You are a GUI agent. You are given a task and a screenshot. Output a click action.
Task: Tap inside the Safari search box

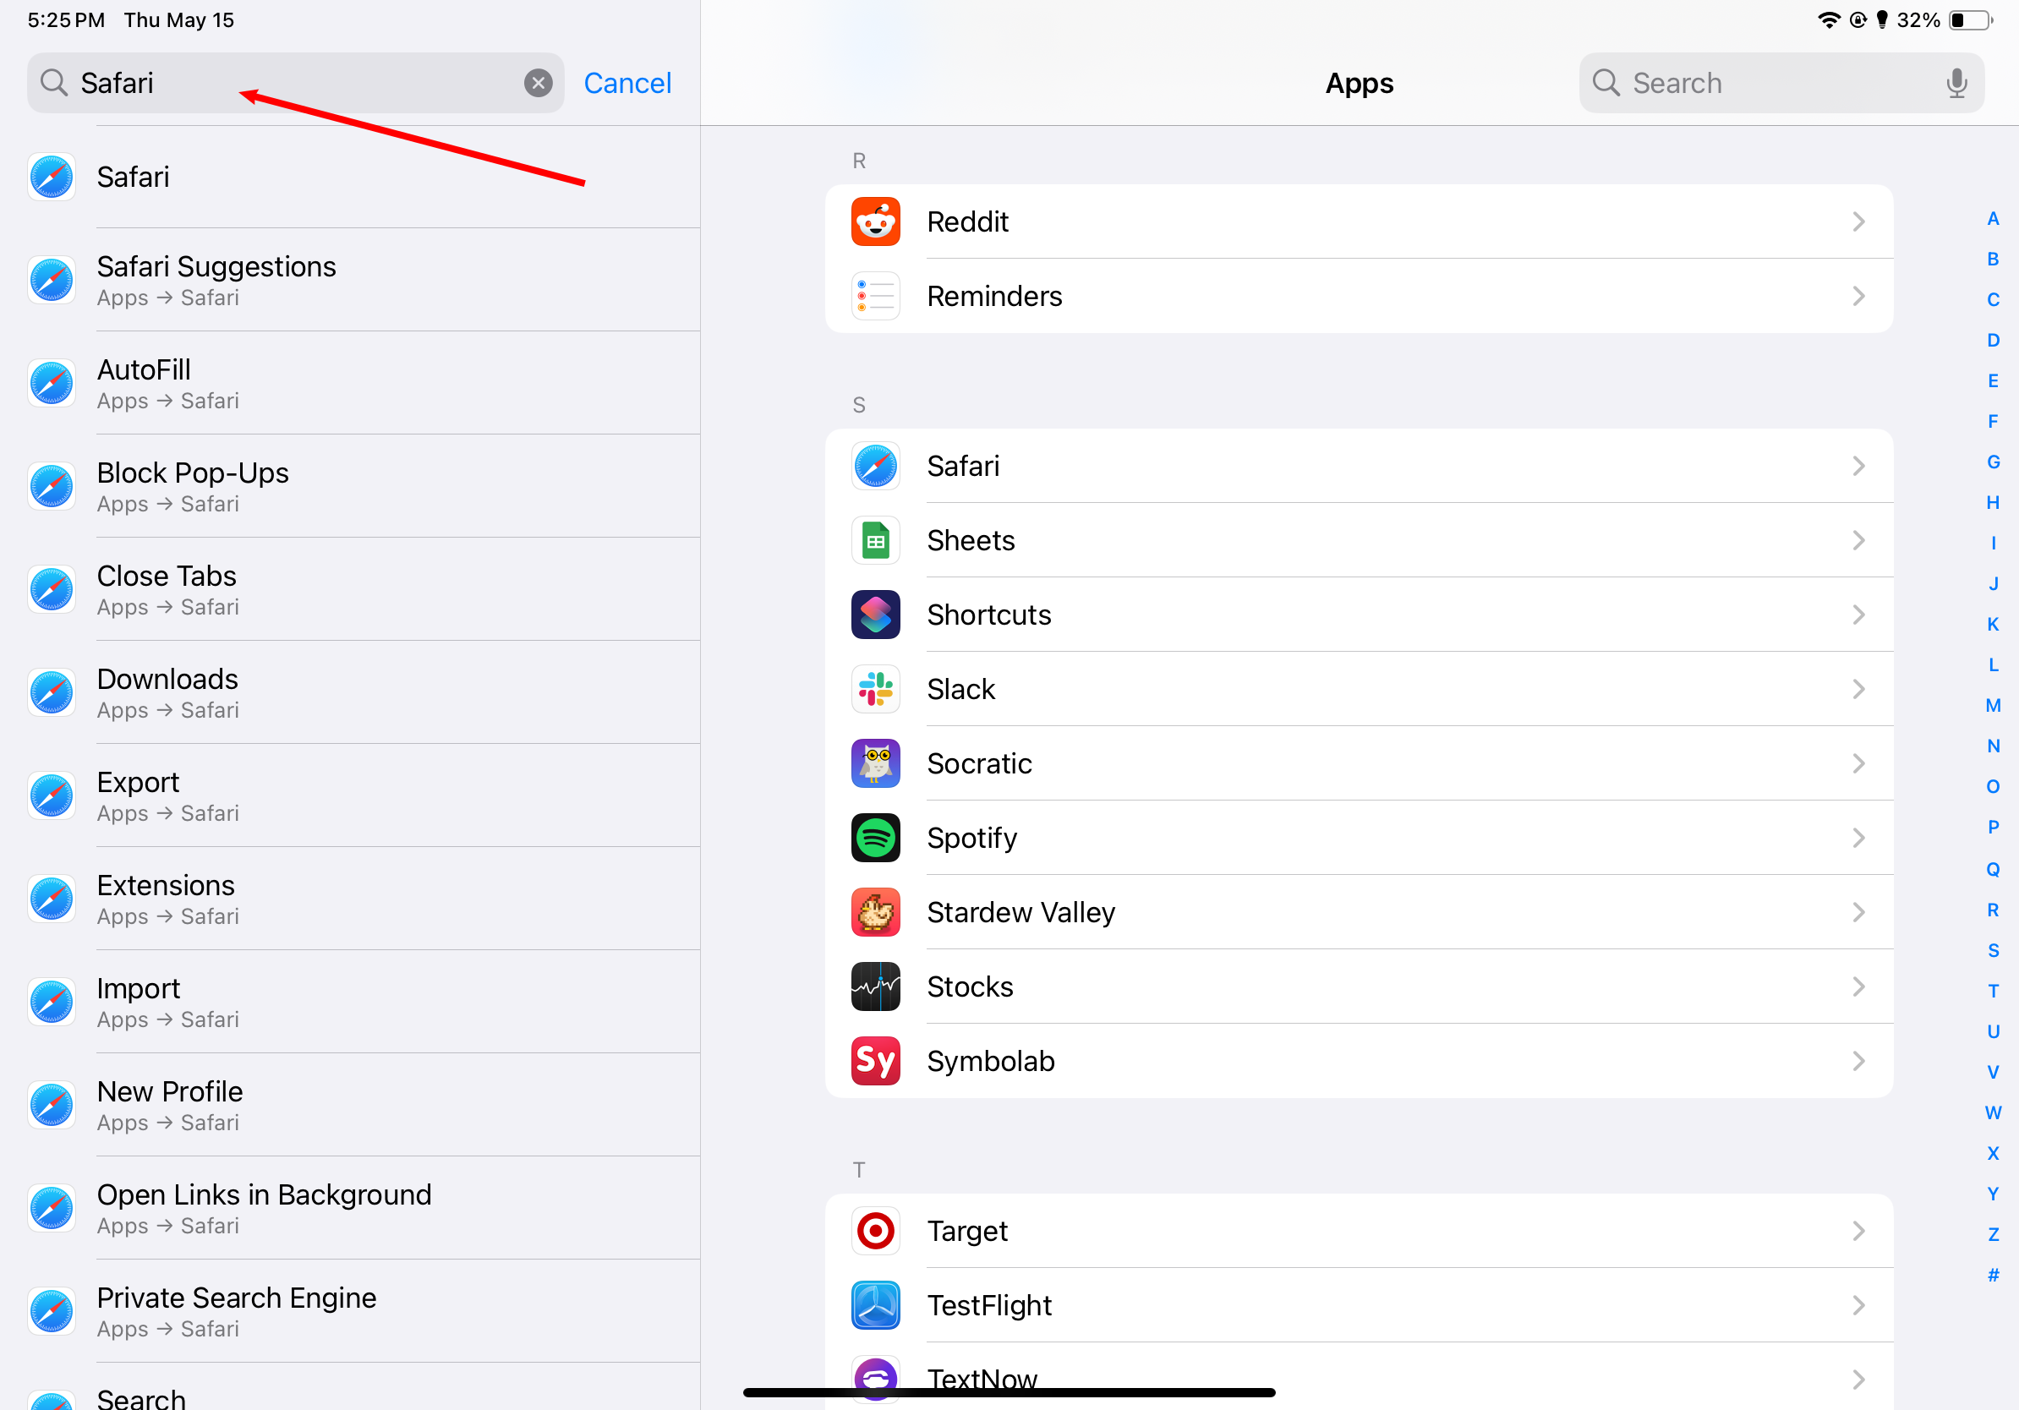295,83
